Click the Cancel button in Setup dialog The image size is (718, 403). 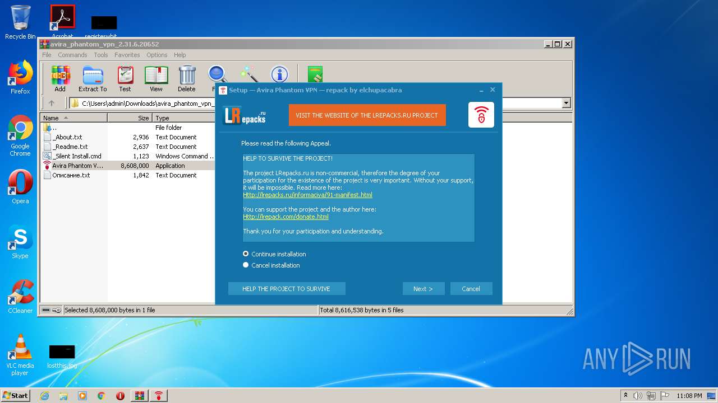point(471,289)
